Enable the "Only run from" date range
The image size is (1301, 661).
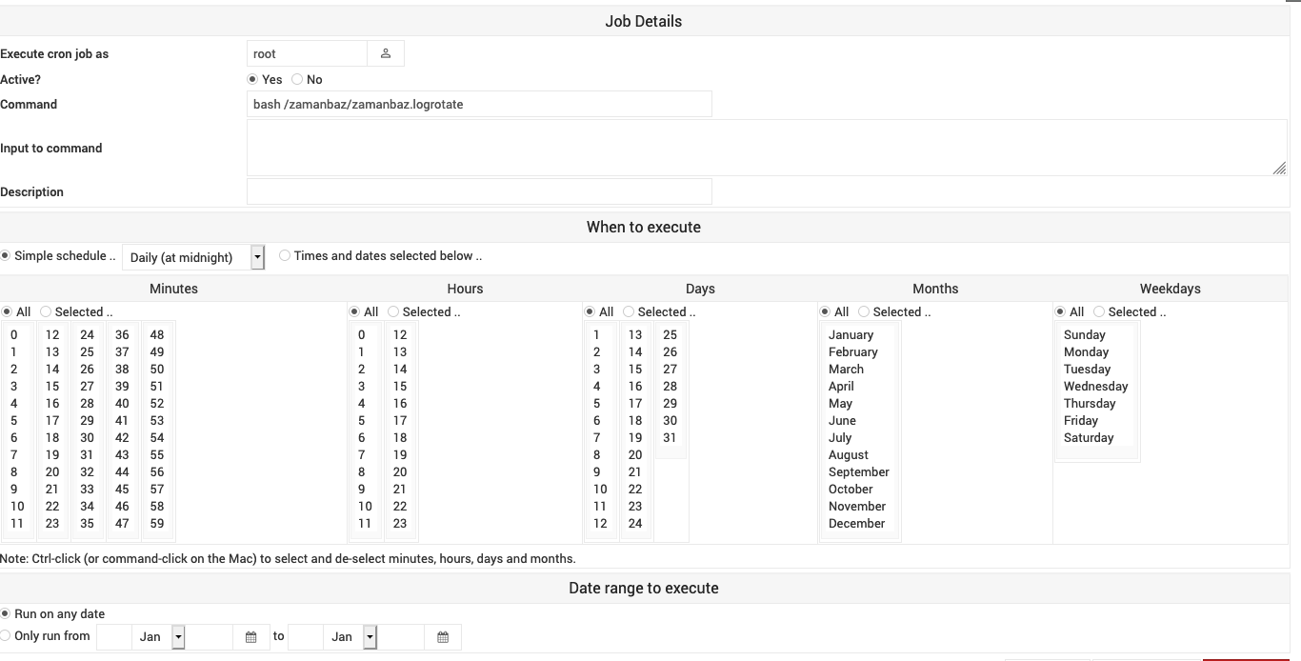click(x=6, y=634)
